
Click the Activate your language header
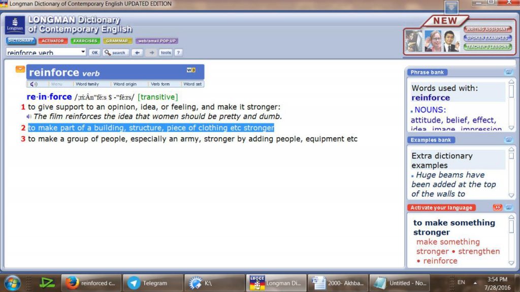(x=441, y=208)
